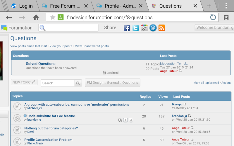Open the browser three-dot menu

226,6
